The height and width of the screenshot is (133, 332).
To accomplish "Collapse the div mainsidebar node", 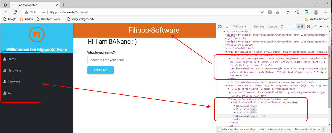I will [x=227, y=85].
